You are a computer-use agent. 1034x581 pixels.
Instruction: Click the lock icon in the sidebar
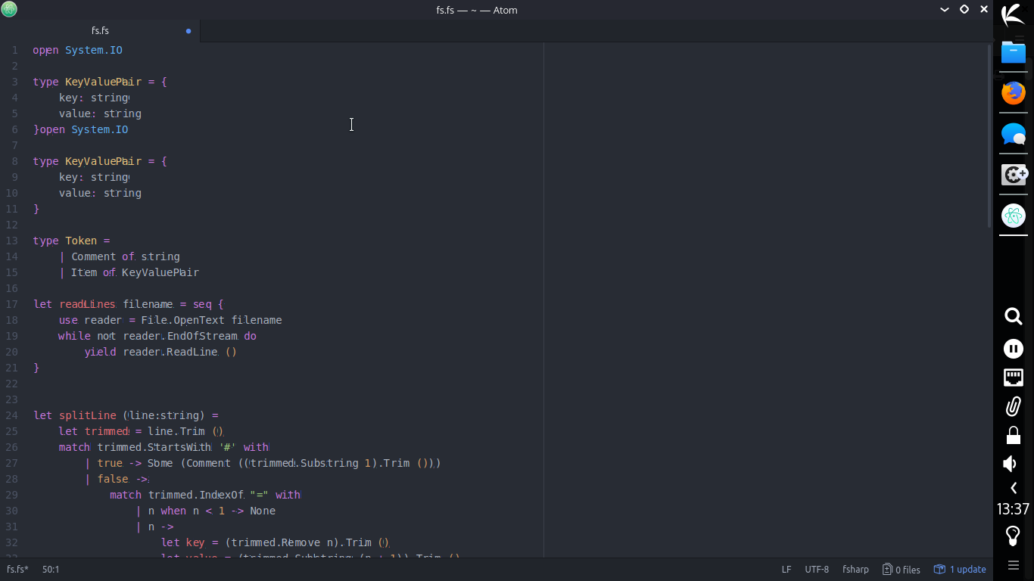click(x=1013, y=435)
